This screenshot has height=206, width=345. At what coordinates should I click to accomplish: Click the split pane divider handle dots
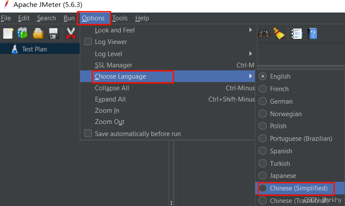[x=171, y=203]
